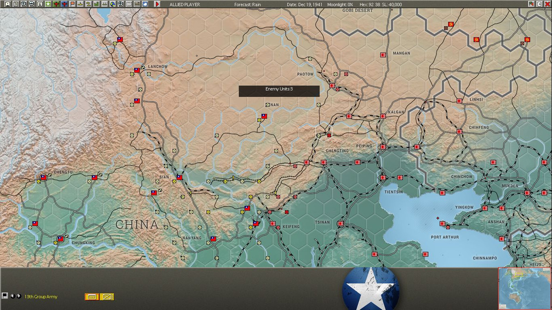Click the crosshair target toolbar icon

[x=120, y=4]
